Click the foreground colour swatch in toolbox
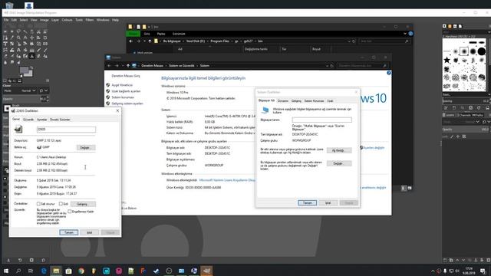Screen dimensions: 491x276 point(24,71)
